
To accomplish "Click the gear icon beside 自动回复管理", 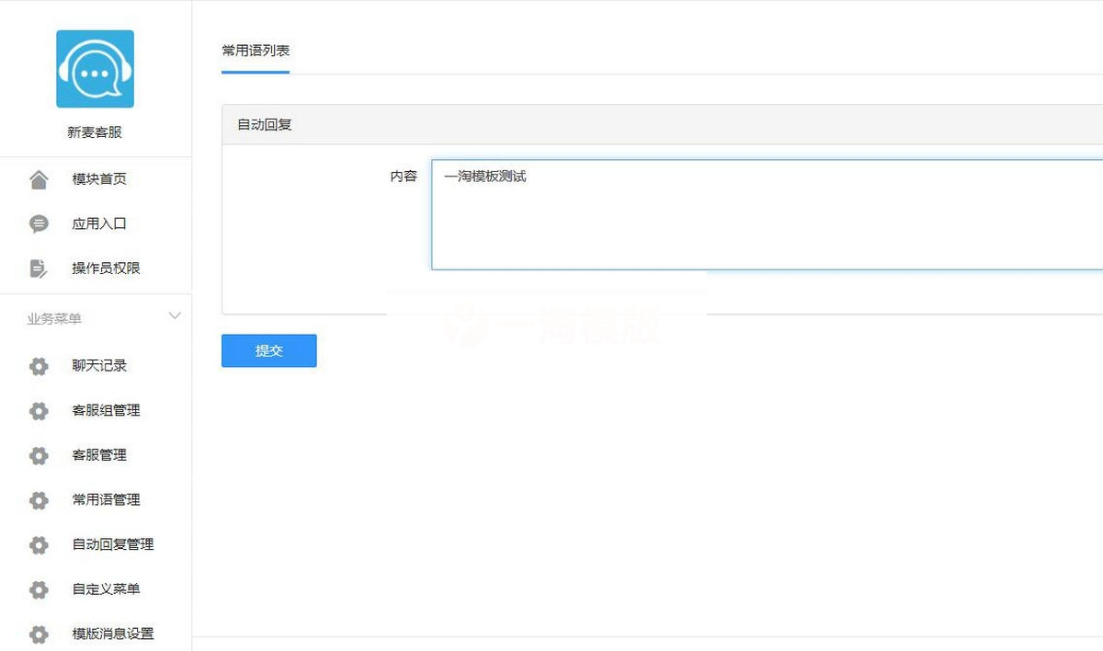I will tap(38, 544).
